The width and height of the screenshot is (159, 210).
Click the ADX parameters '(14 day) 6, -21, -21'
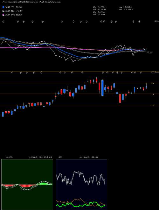89,157
